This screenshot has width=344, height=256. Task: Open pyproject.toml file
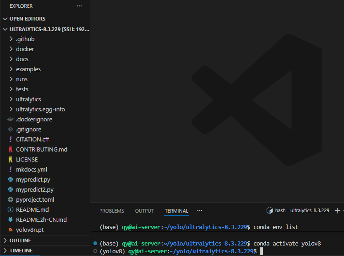[x=35, y=200]
